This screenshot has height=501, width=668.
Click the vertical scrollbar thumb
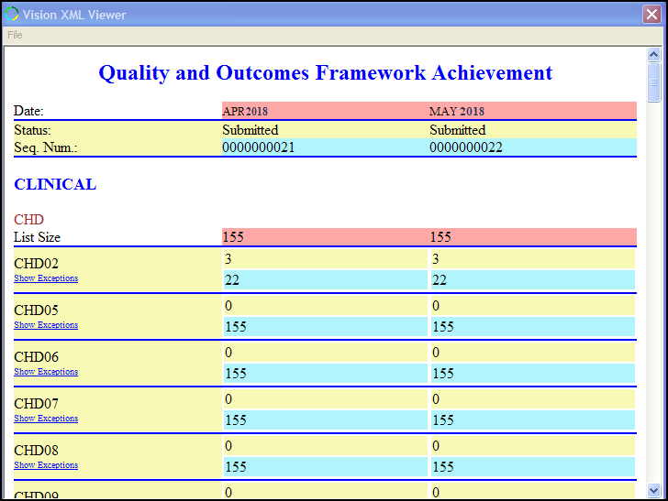point(654,82)
